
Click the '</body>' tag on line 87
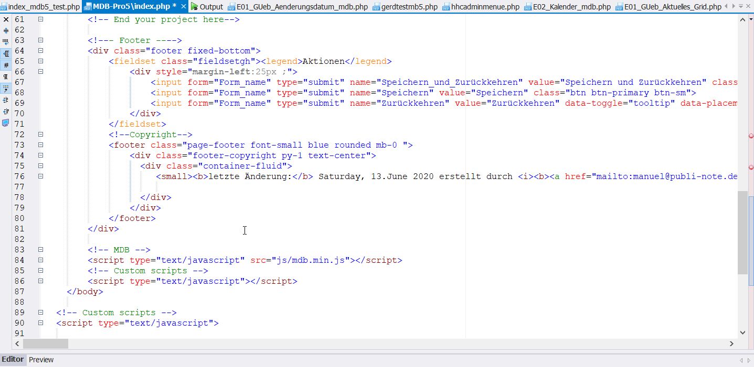point(85,292)
